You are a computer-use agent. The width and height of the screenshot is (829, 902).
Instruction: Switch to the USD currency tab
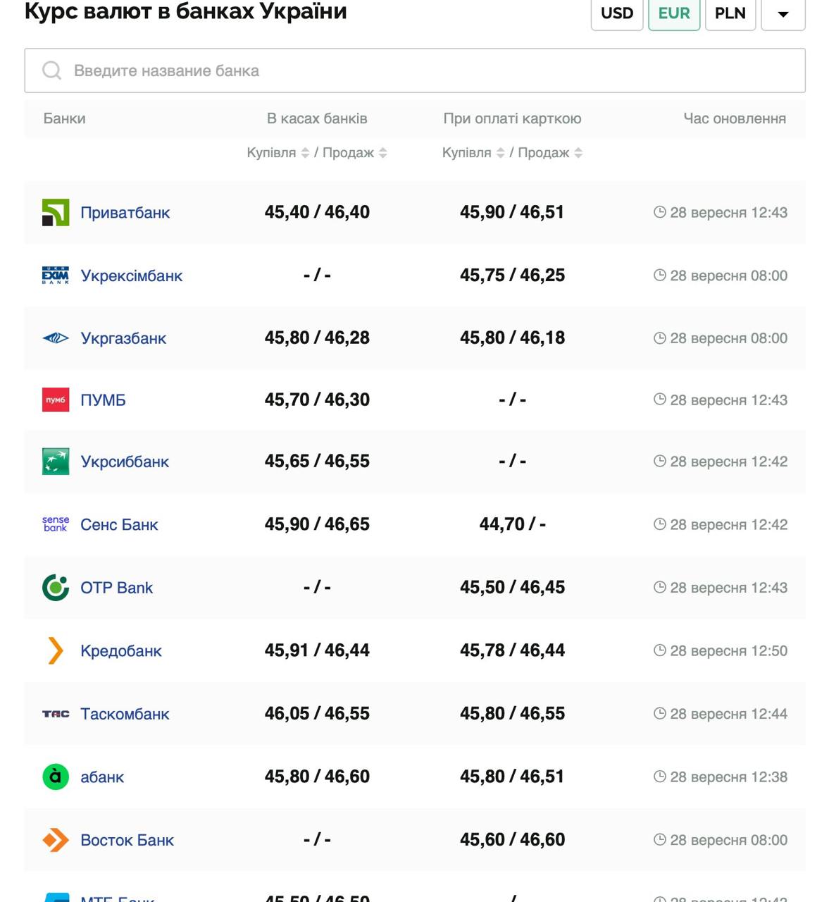[x=617, y=14]
